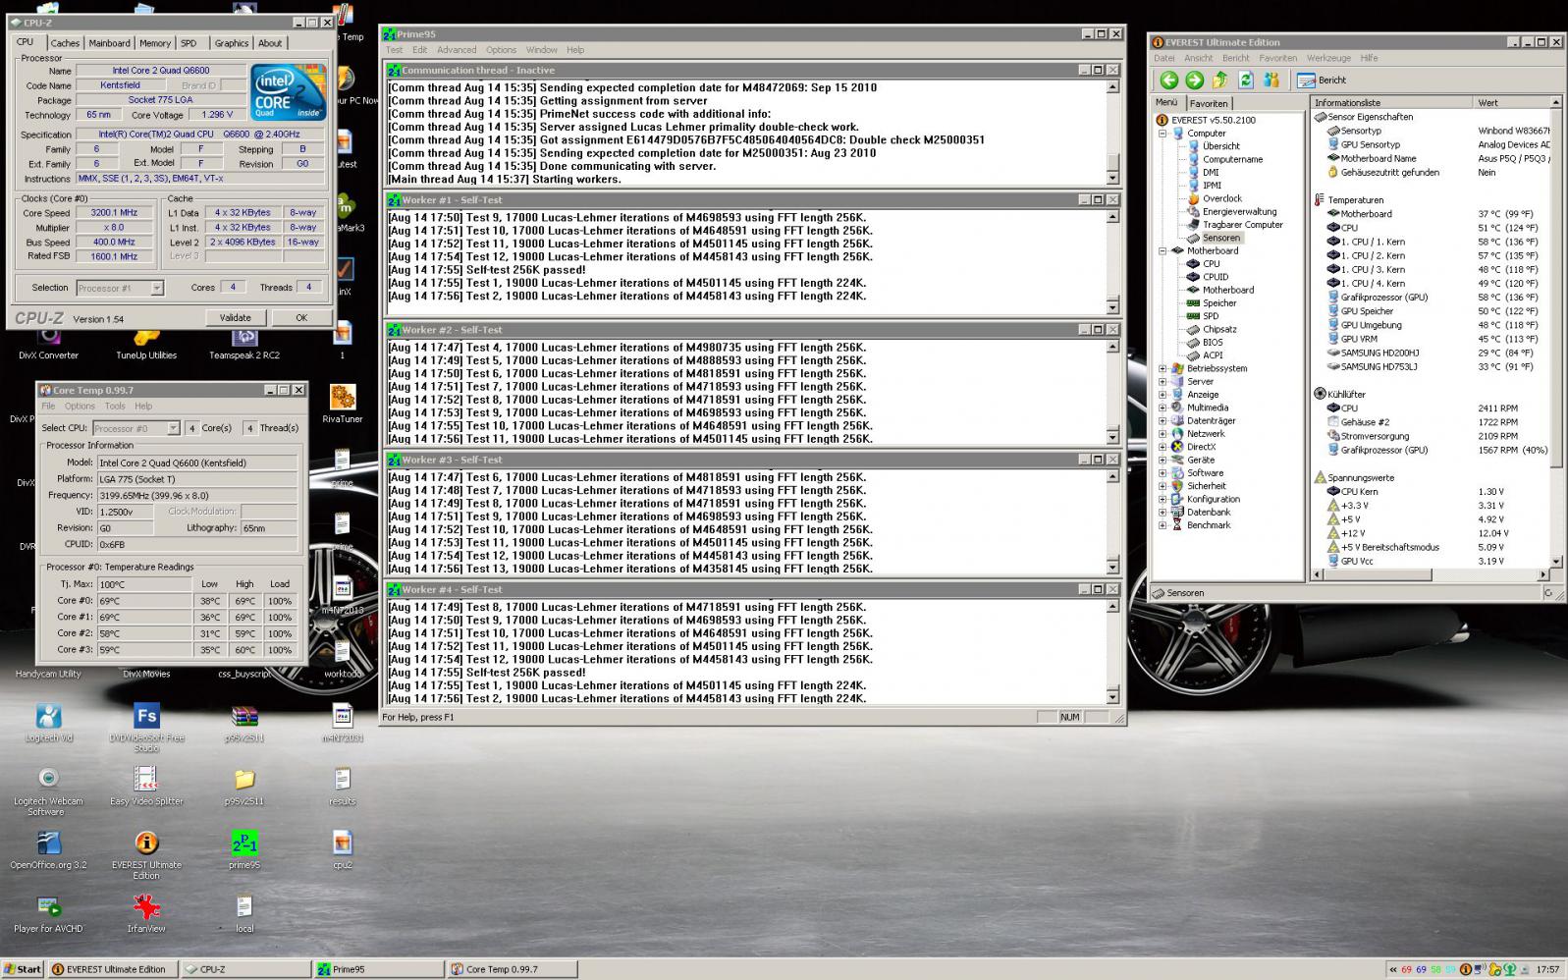Open Prime95 Test menu
1568x980 pixels.
[x=394, y=50]
